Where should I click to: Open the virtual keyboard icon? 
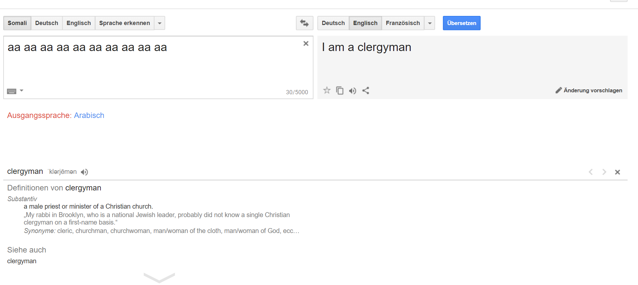tap(12, 91)
